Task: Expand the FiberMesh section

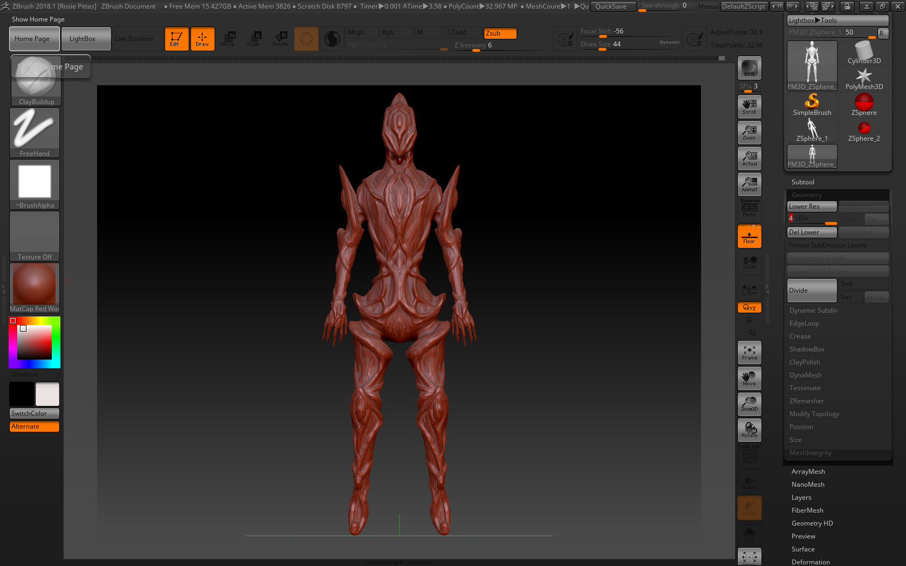Action: (807, 510)
